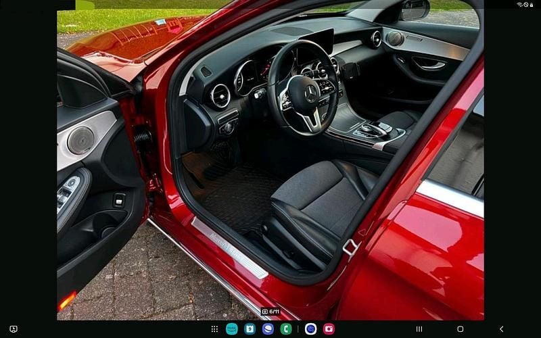Viewport: 541px width, 338px height.
Task: Open the teal messaging app in taskbar
Action: 231,329
